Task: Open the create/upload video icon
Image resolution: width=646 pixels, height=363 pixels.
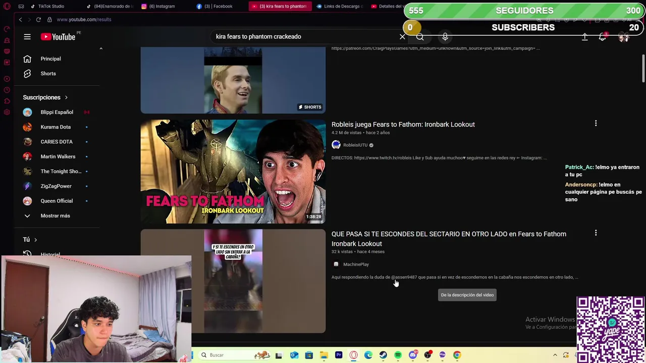Action: click(x=585, y=37)
